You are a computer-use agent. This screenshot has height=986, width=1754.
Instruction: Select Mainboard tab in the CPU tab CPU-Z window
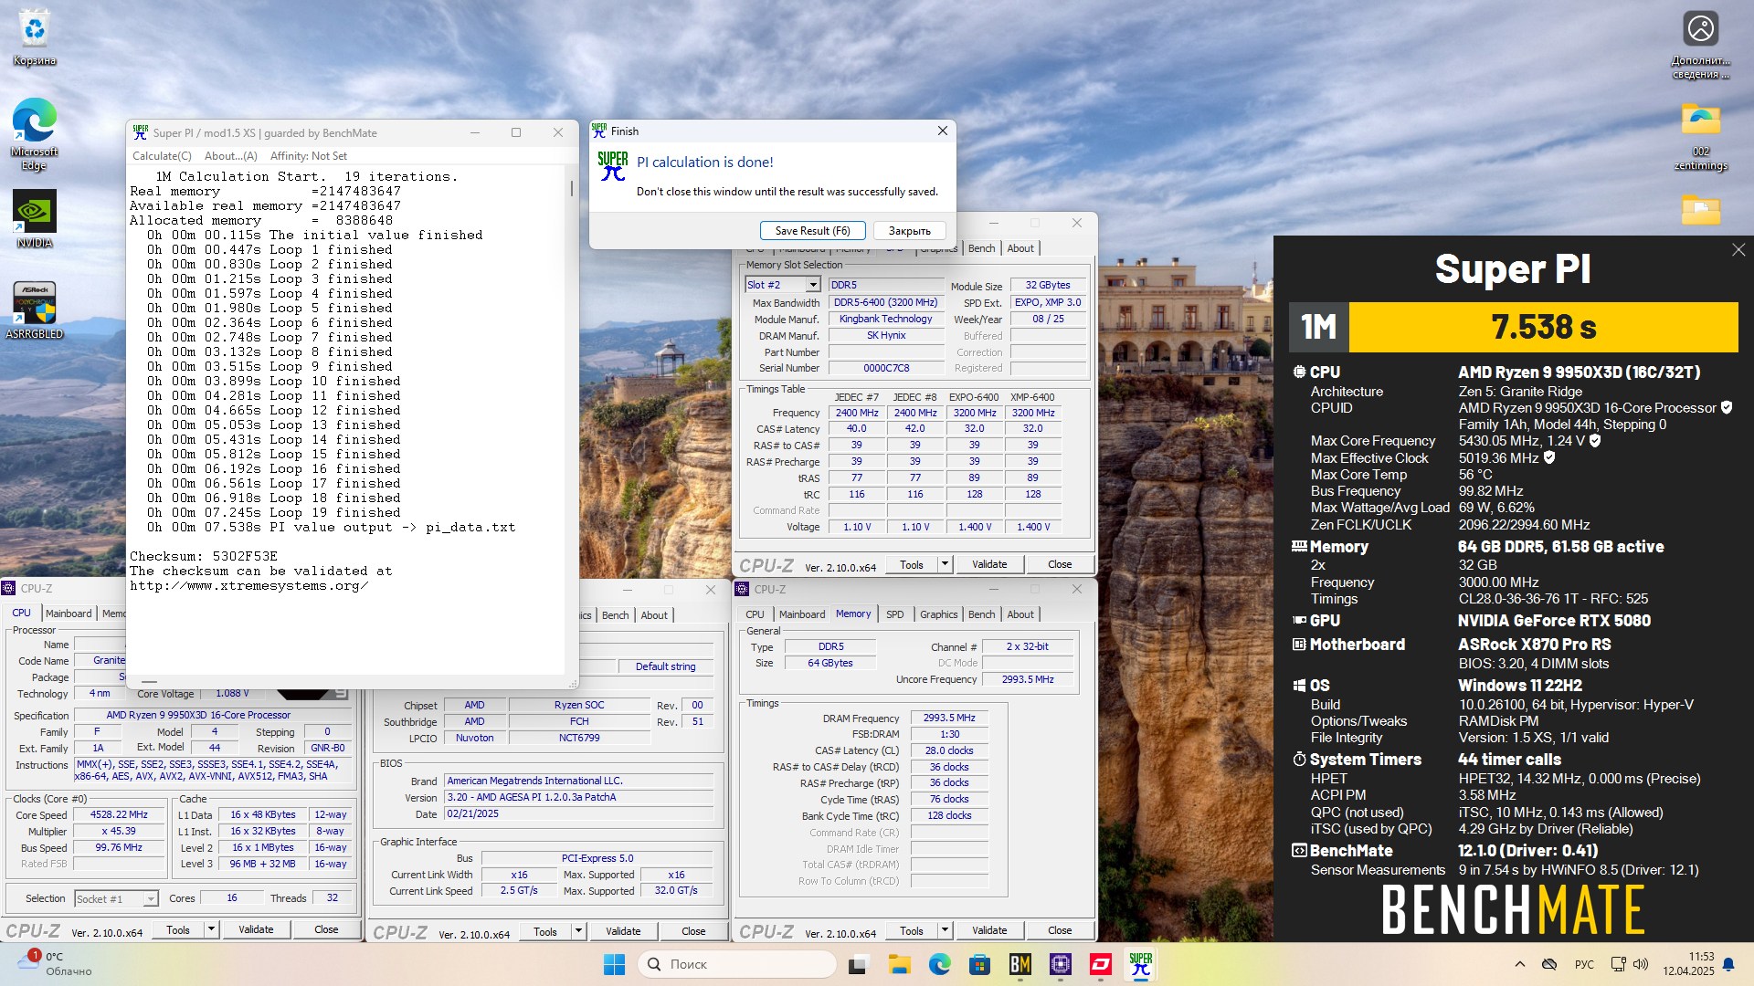69,614
